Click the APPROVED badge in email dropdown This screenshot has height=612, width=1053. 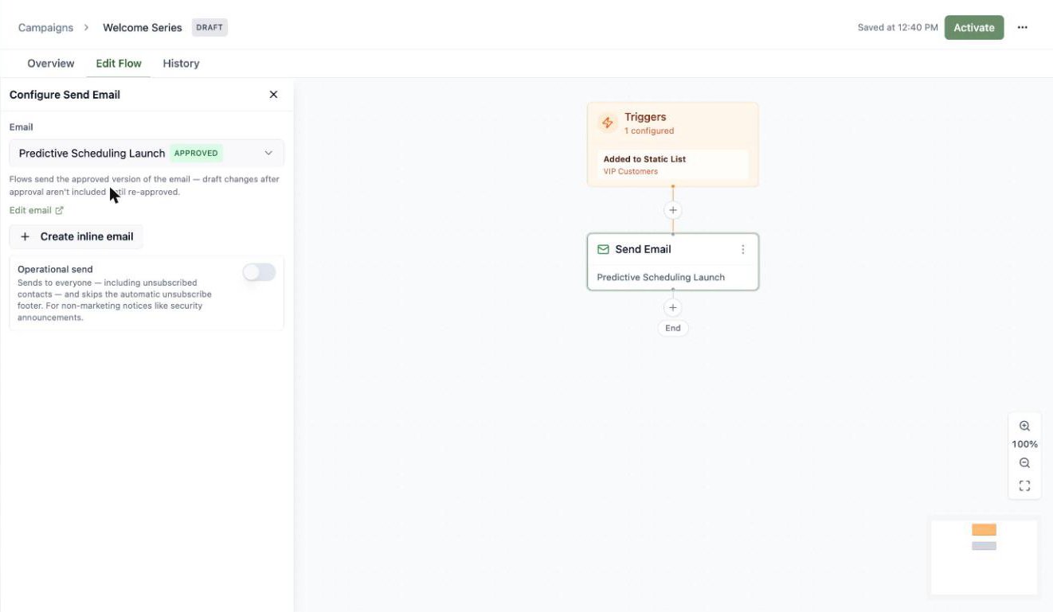pos(196,153)
